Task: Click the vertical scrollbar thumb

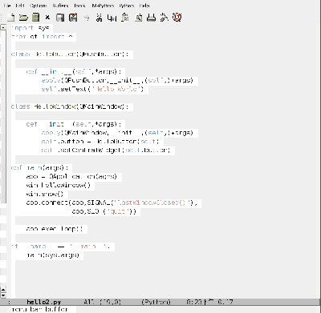Action: (3, 116)
